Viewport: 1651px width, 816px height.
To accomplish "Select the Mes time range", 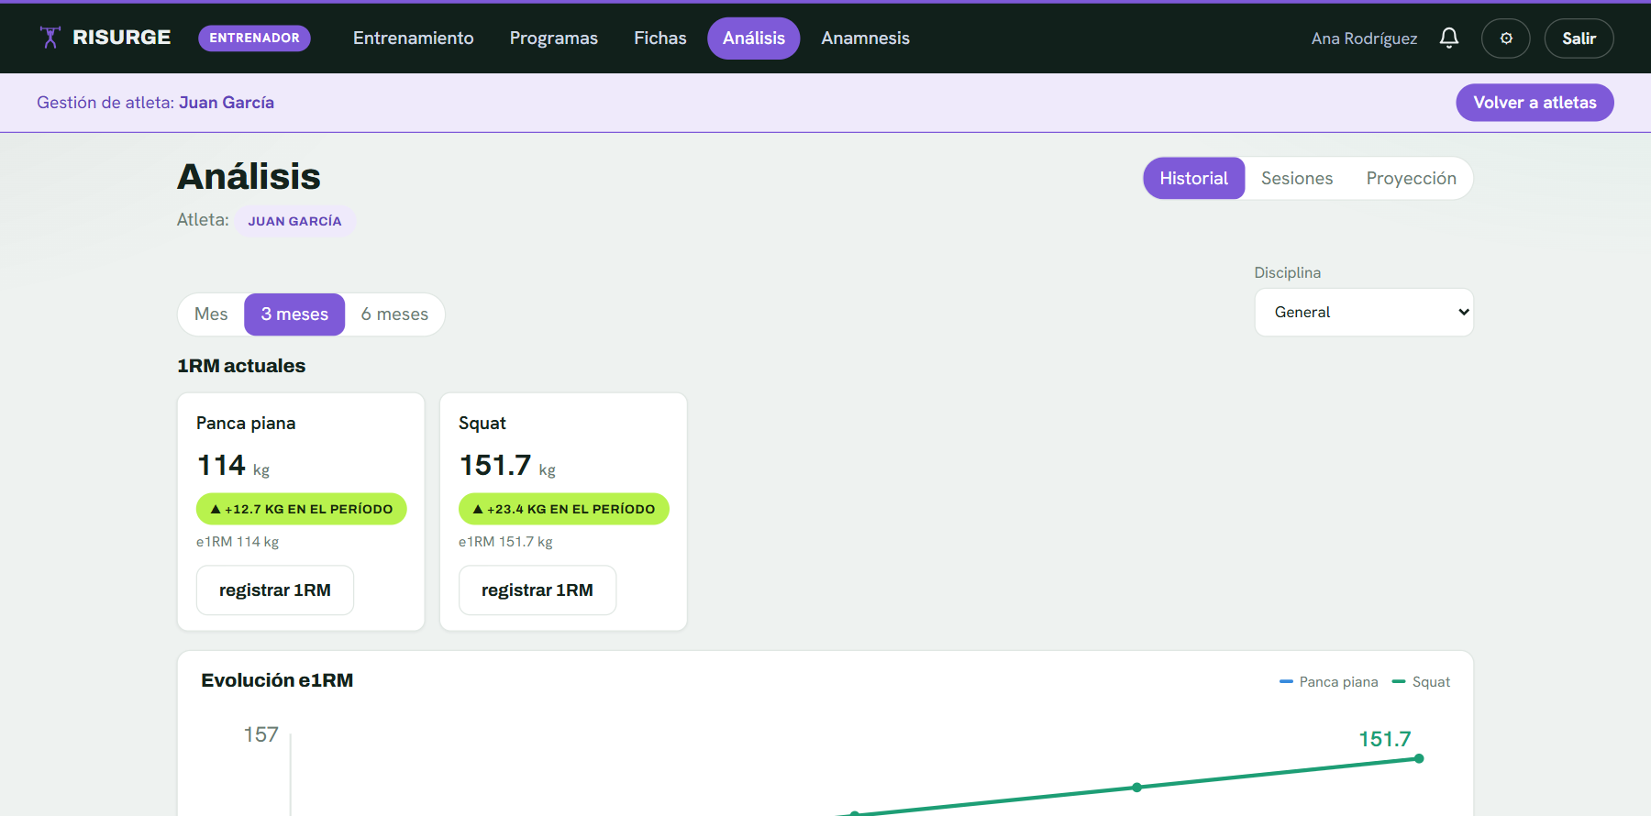I will point(211,314).
